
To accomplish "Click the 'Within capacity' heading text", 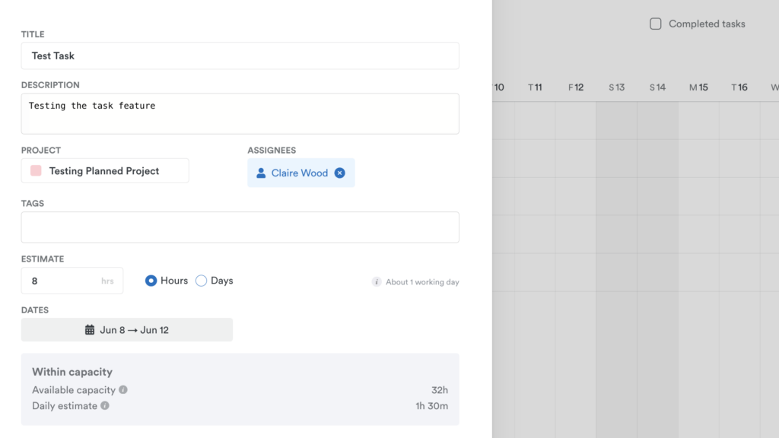I will (x=72, y=372).
